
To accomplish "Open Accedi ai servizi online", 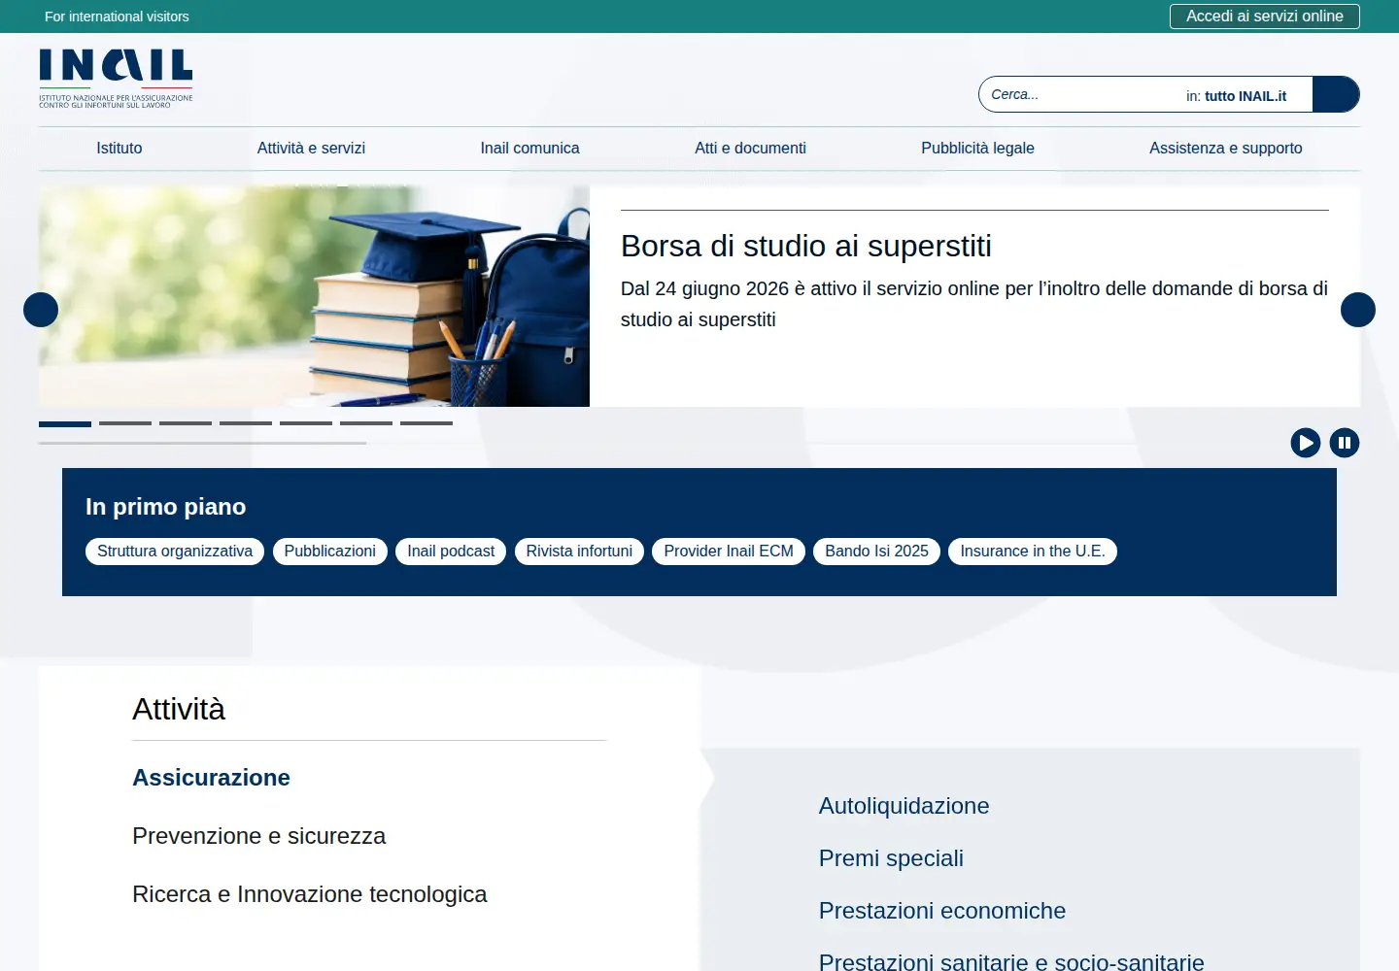I will (x=1265, y=17).
